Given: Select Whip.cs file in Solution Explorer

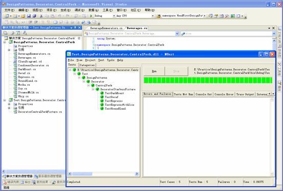Looking at the screenshot, I should coord(23,96).
